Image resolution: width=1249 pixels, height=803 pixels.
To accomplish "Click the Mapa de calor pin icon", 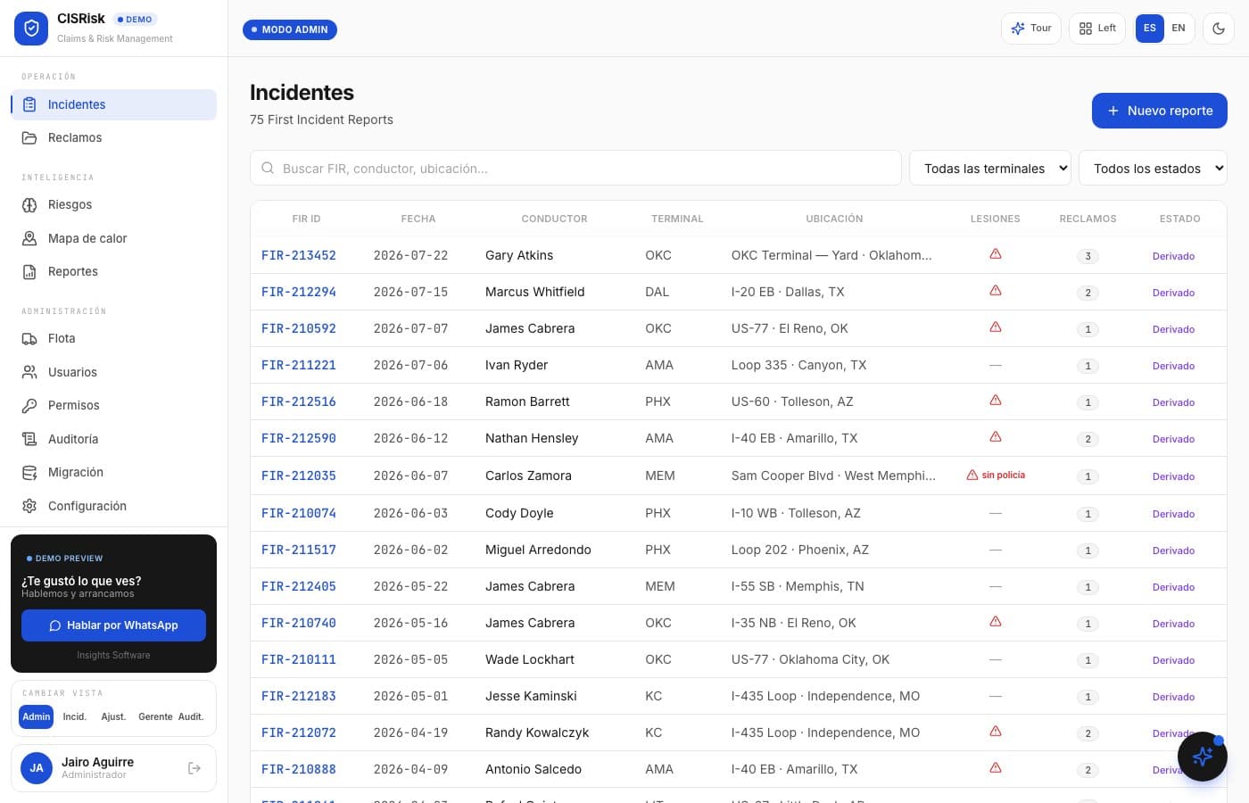I will (x=29, y=238).
